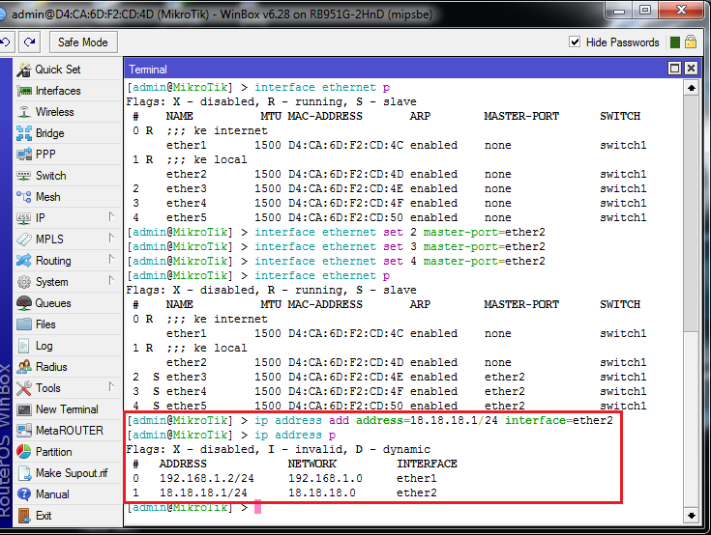
Task: Click the IP menu icon
Action: (x=24, y=218)
